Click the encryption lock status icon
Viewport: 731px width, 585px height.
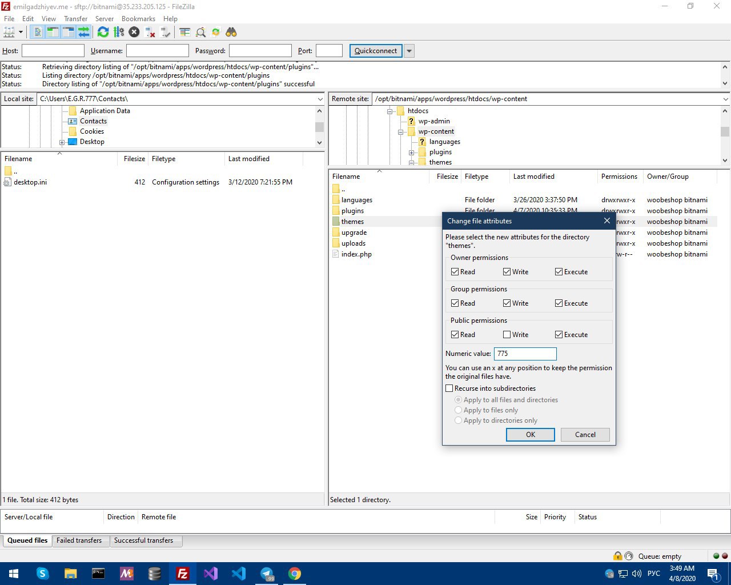[617, 556]
